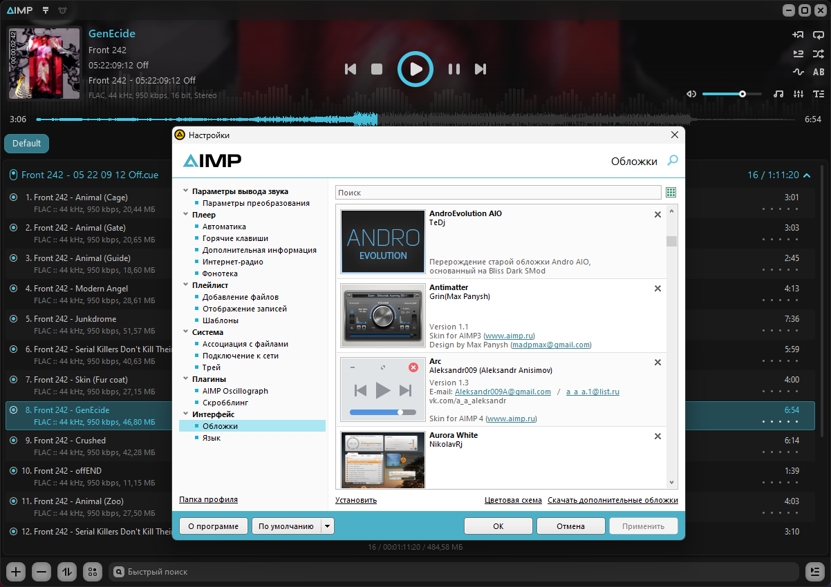The height and width of the screenshot is (587, 831).
Task: Collapse the Интерфейс tree section
Action: [x=185, y=414]
